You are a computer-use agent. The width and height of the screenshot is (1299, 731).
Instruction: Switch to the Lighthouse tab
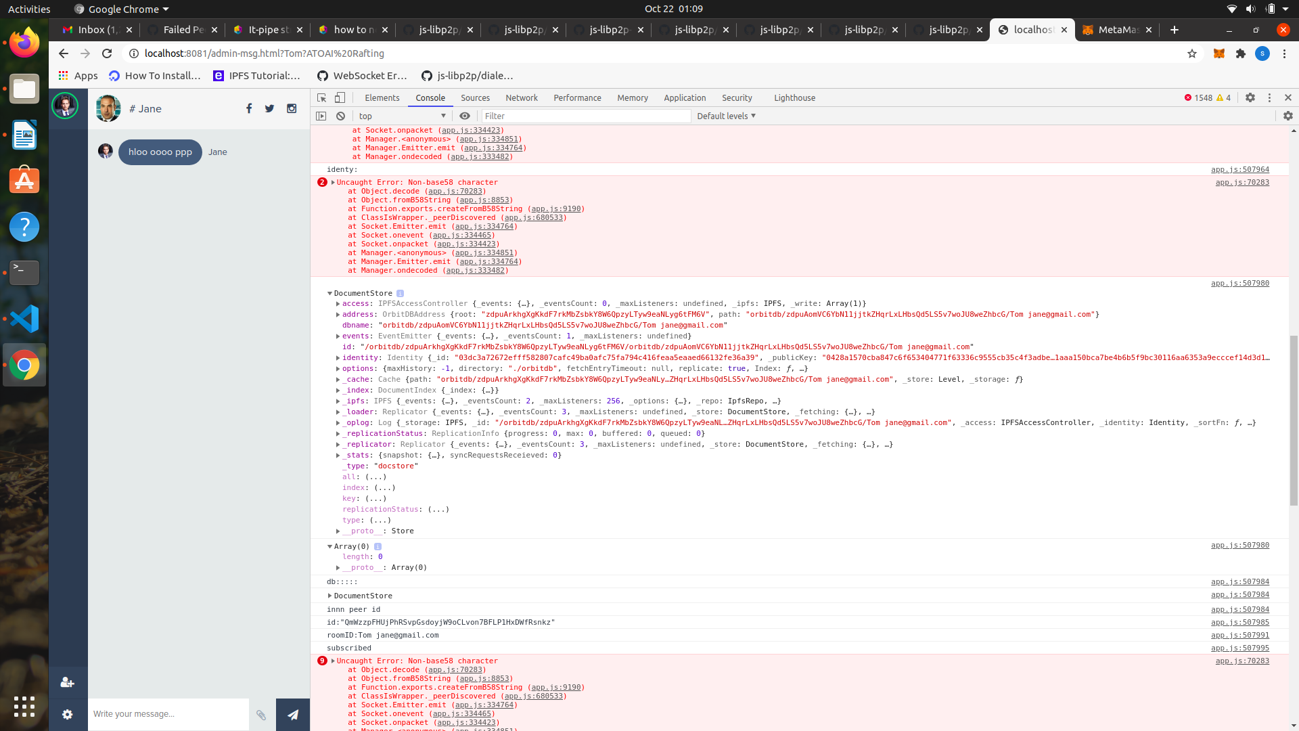[x=794, y=97]
